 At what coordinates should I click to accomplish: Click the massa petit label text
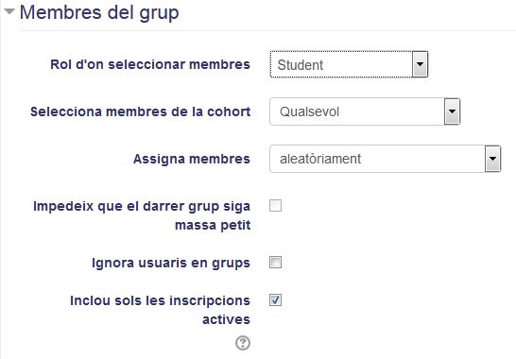pyautogui.click(x=213, y=226)
